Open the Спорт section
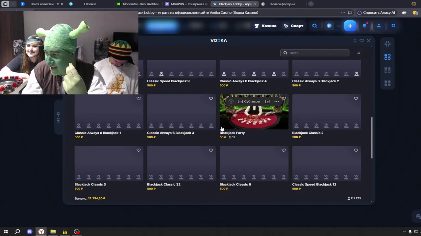 (294, 26)
